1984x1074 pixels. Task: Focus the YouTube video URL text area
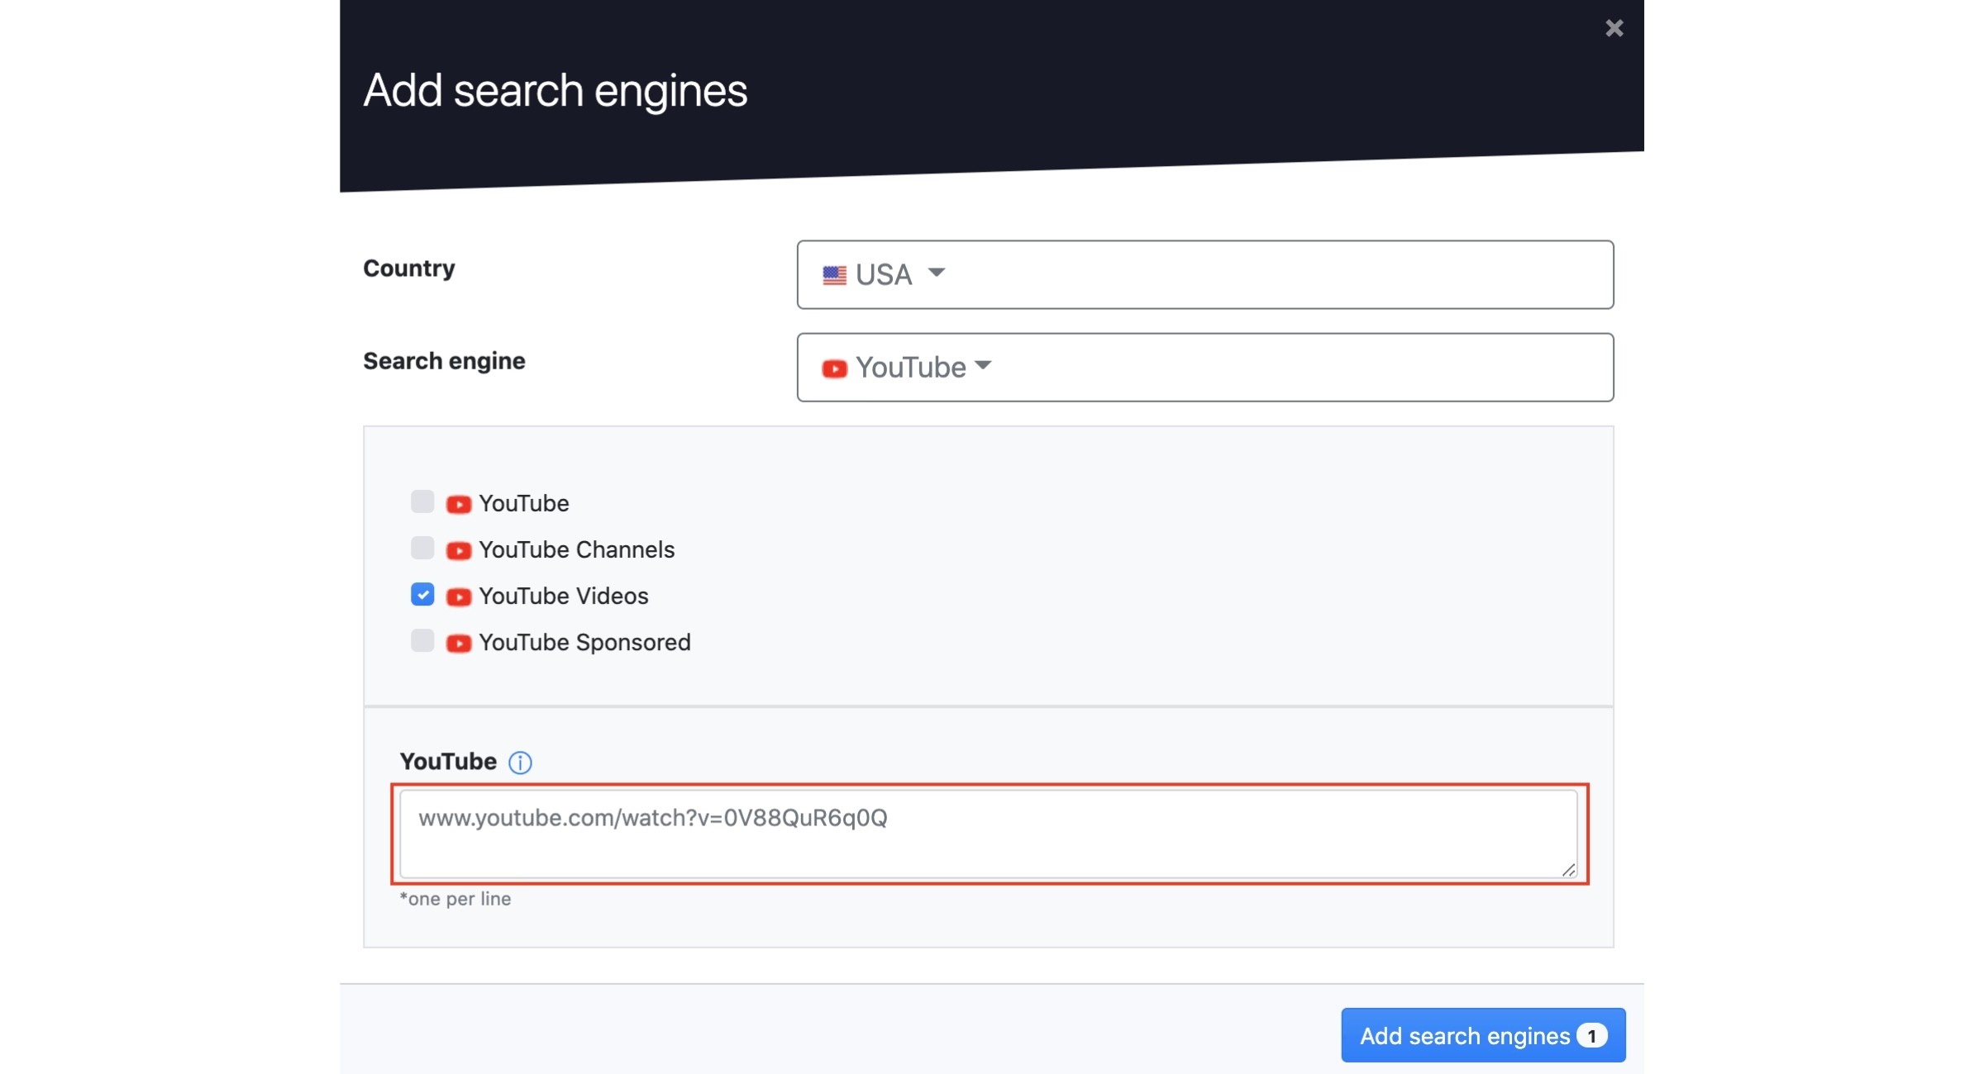tap(988, 833)
